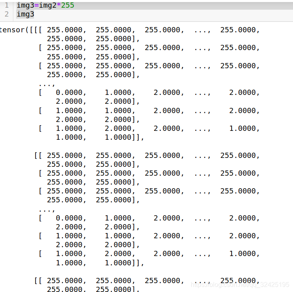
Task: Click line number 2 in the gutter
Action: [x=6, y=14]
